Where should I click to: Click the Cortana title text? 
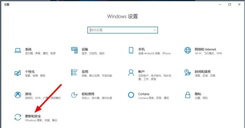(x=144, y=94)
